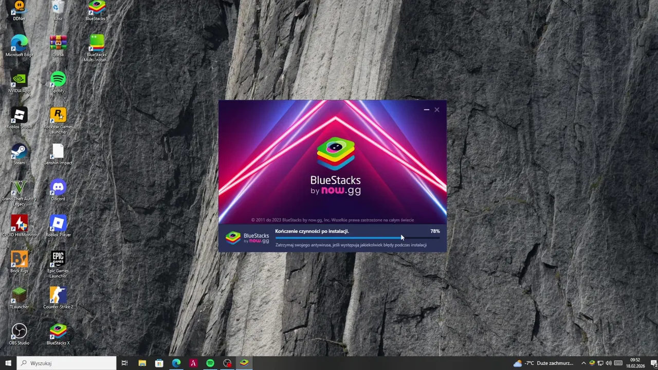Open the Spotify desktop shortcut
This screenshot has height=370, width=658.
[58, 82]
